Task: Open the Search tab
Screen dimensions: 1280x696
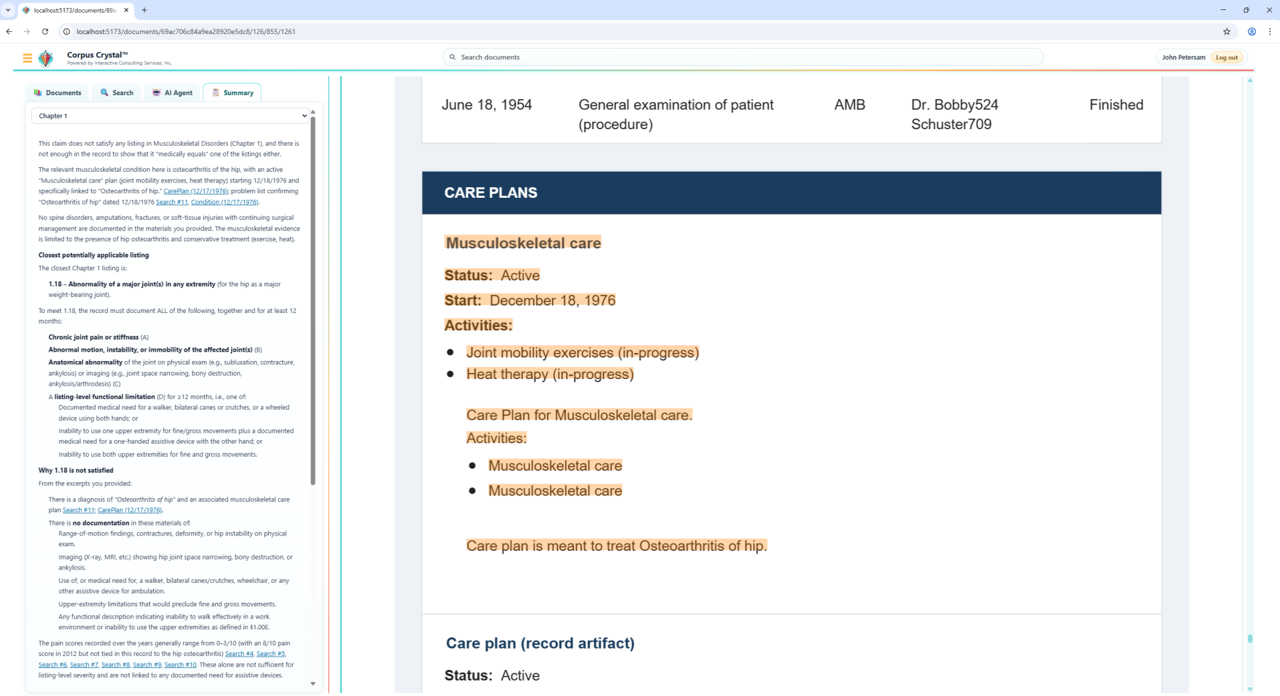Action: click(x=117, y=93)
